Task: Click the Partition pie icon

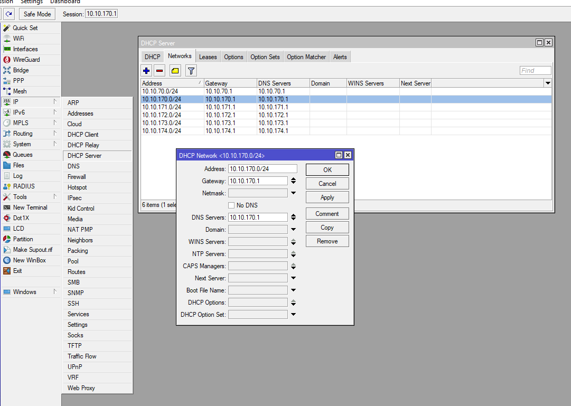Action: coord(7,239)
